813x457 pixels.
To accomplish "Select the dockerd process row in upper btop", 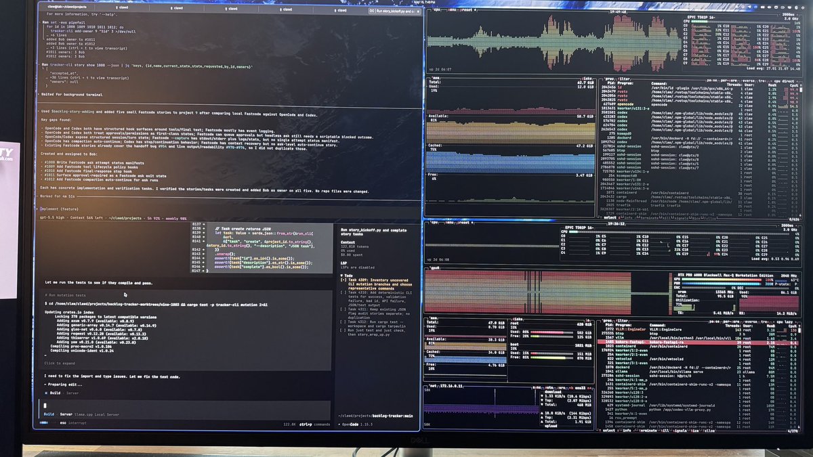I will tap(701, 139).
